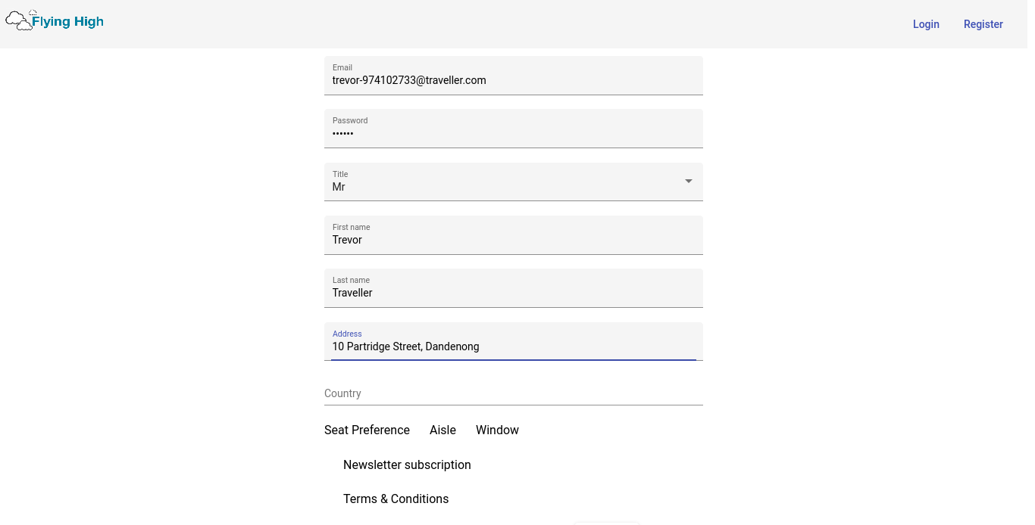
Task: Select the Last name field with Traveller
Action: coord(513,293)
